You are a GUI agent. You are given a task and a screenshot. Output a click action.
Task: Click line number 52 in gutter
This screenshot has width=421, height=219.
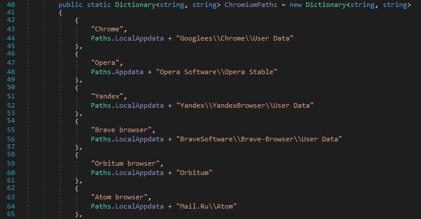11,105
